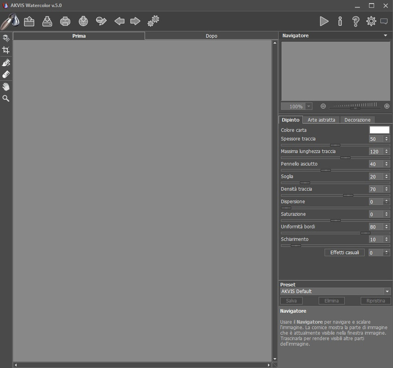Click the Colore carta white swatch
The width and height of the screenshot is (393, 368).
380,130
